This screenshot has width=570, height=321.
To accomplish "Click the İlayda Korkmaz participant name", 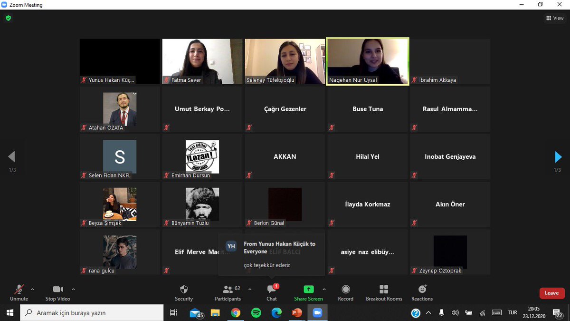I will pyautogui.click(x=368, y=204).
